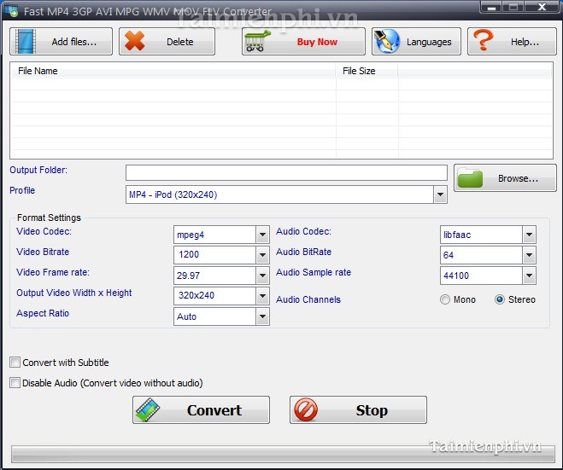Image resolution: width=563 pixels, height=470 pixels.
Task: Click the globe pen Languages icon
Action: point(387,41)
